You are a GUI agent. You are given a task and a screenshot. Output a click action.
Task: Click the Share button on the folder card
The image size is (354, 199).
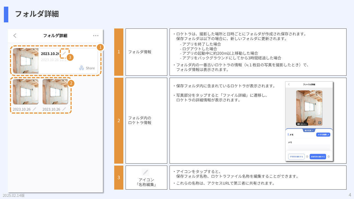[x=87, y=68]
